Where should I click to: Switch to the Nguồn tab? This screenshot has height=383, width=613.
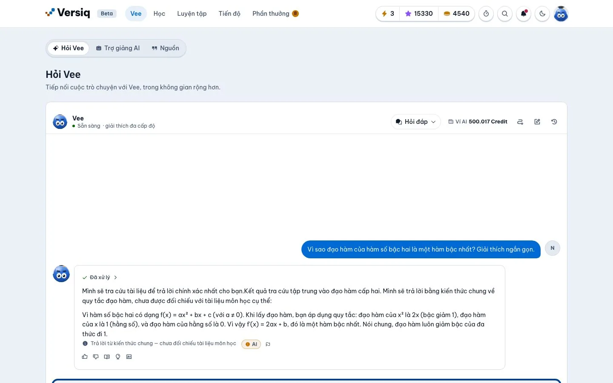tap(166, 48)
